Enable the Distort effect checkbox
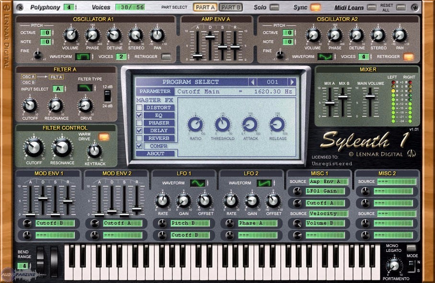 pos(139,108)
